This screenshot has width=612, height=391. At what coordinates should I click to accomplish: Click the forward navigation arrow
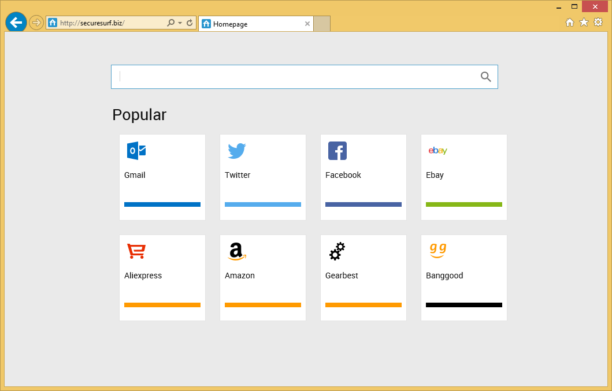(x=36, y=22)
